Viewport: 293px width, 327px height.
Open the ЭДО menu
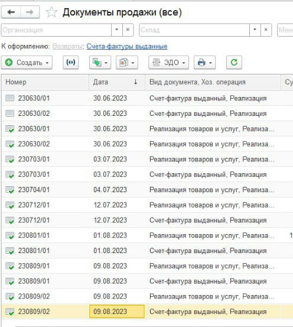(168, 62)
